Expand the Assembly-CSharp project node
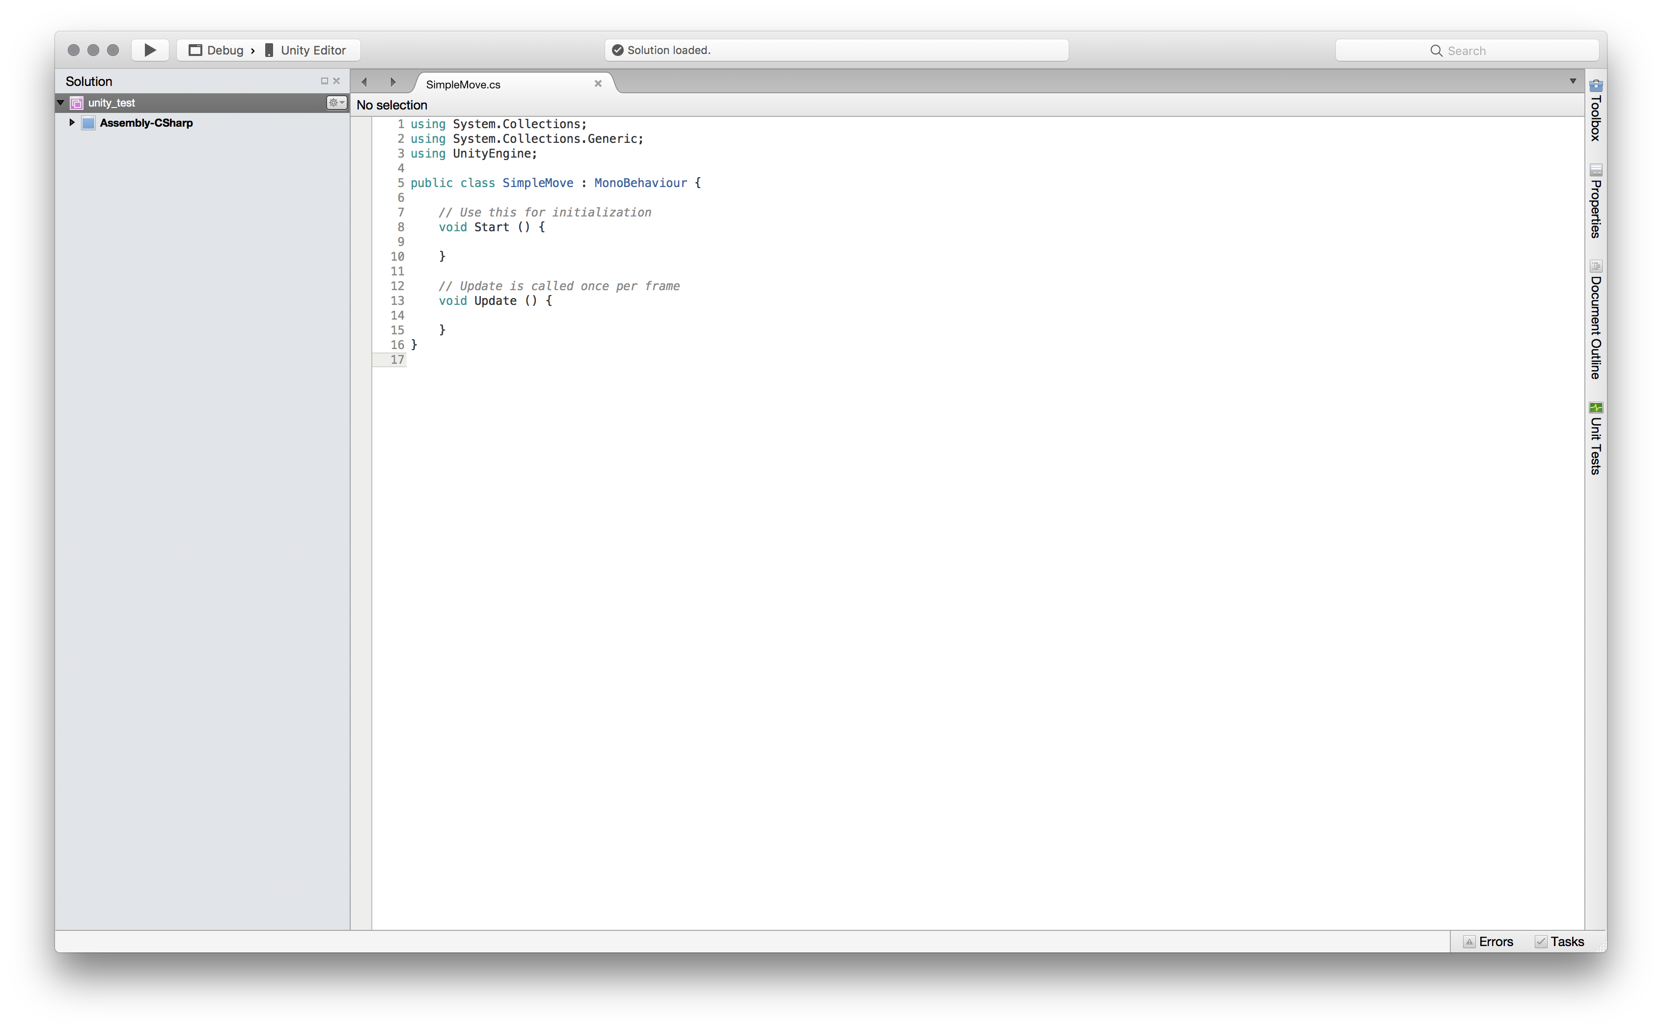Screen dimensions: 1662x1031 click(72, 122)
